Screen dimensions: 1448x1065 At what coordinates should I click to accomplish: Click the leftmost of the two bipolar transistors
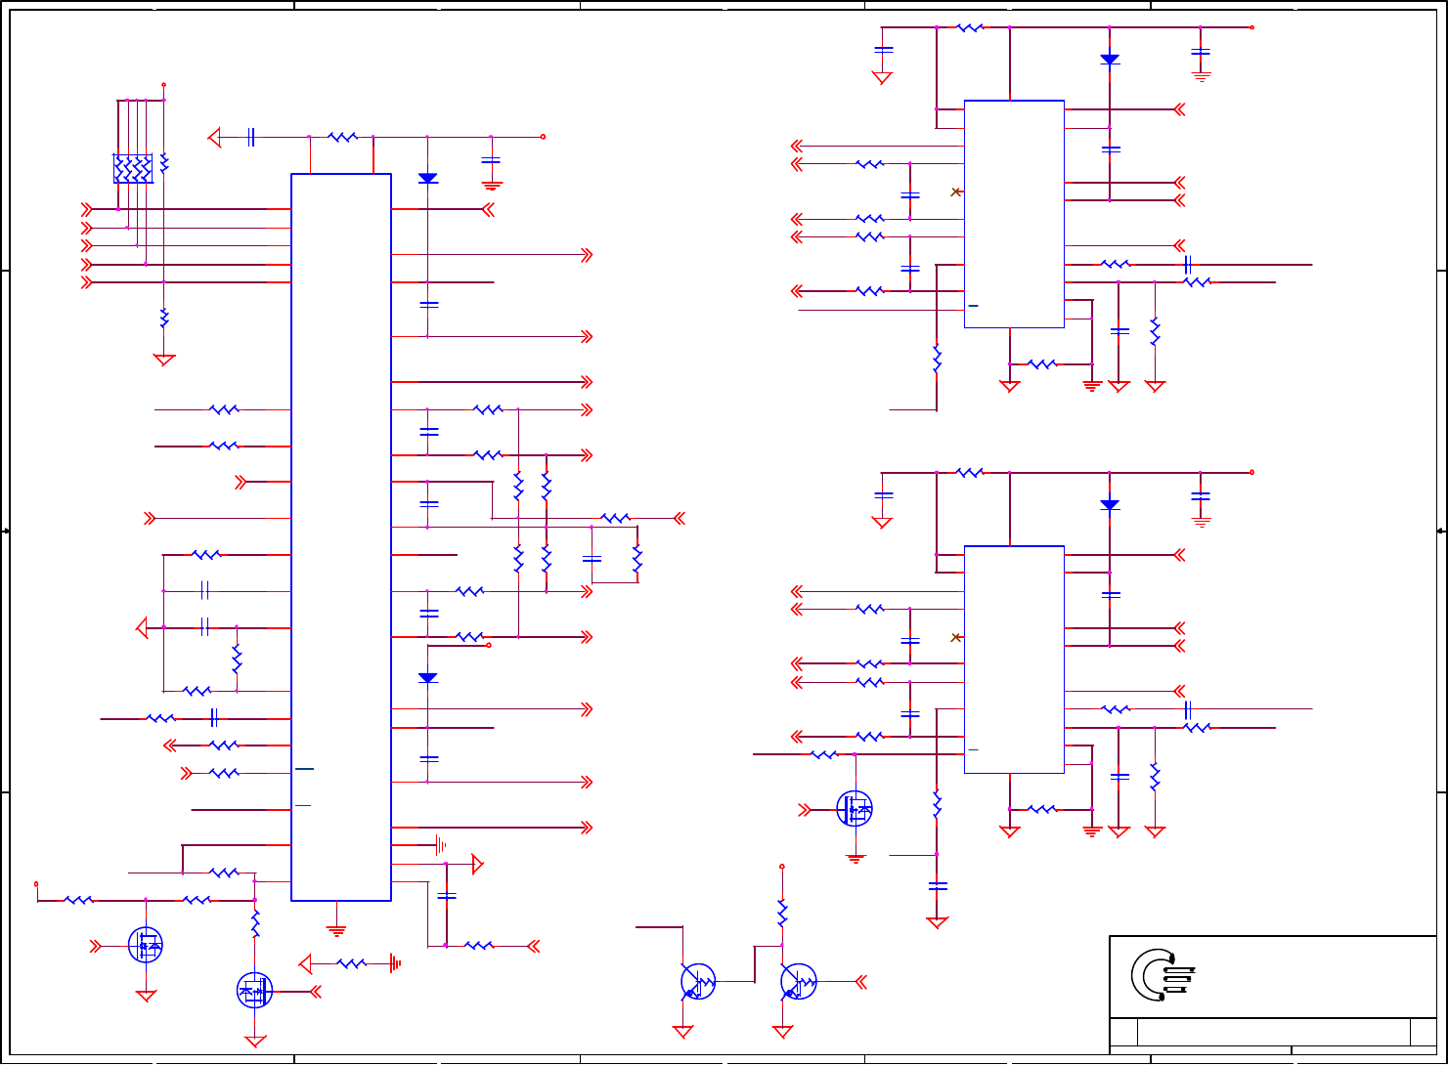point(698,981)
